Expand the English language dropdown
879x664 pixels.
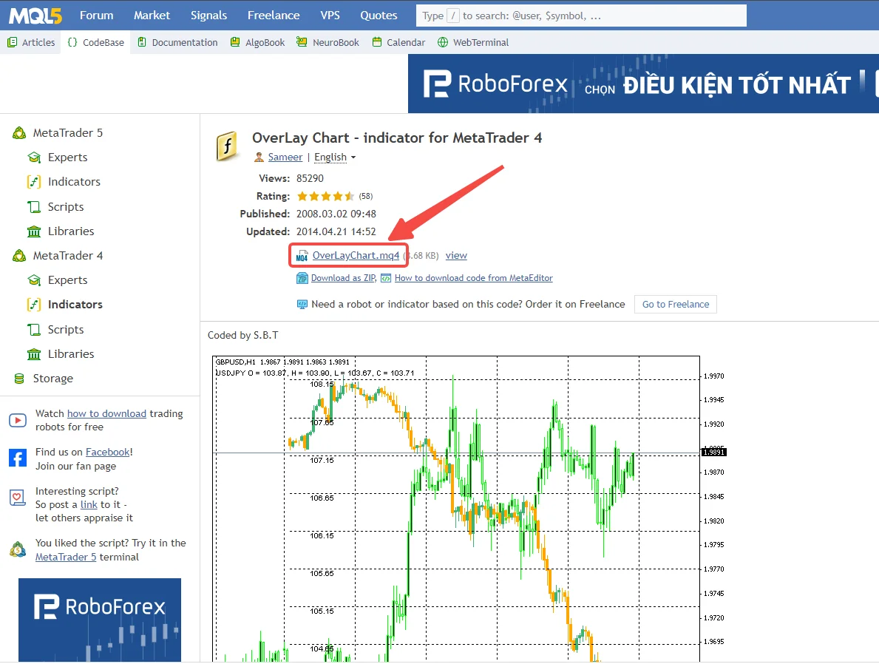(x=335, y=157)
